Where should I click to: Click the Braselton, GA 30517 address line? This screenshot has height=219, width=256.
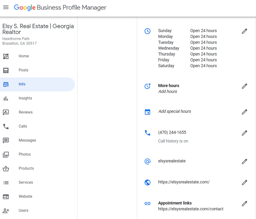point(19,44)
